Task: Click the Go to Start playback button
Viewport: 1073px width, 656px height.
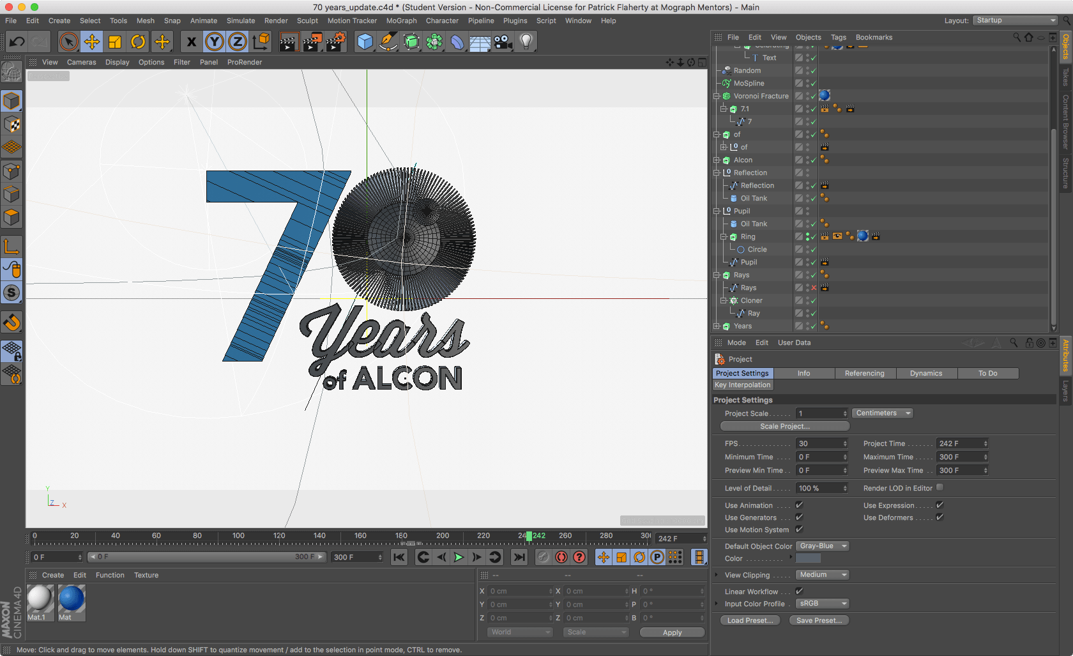Action: click(399, 557)
